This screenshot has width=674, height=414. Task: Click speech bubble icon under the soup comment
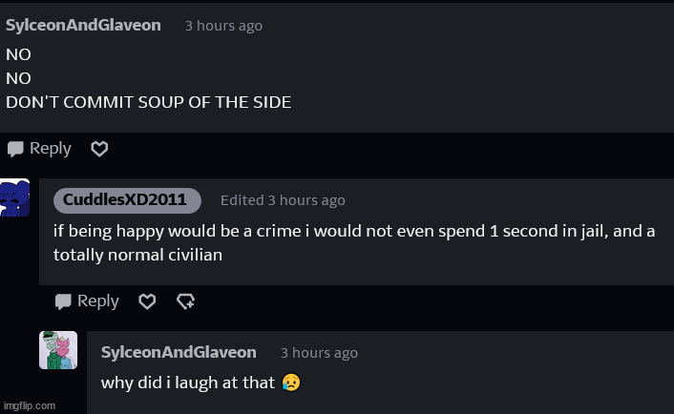[x=15, y=149]
